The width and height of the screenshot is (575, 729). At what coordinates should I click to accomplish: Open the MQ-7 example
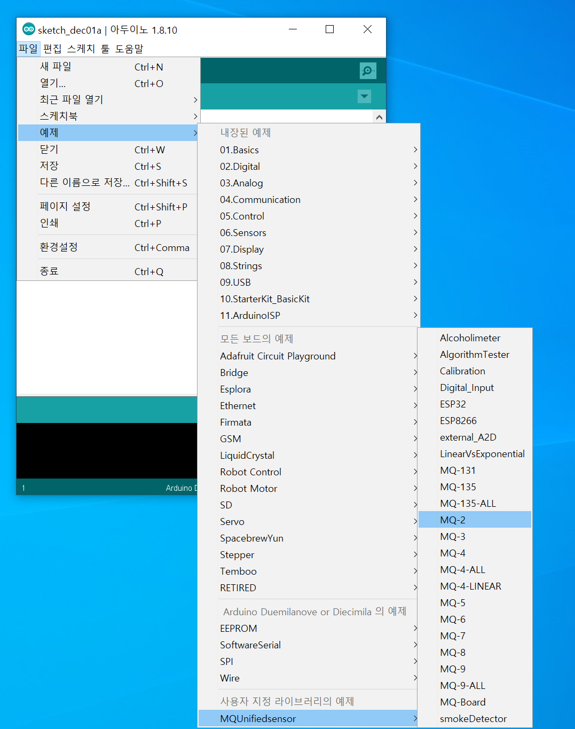[475, 636]
